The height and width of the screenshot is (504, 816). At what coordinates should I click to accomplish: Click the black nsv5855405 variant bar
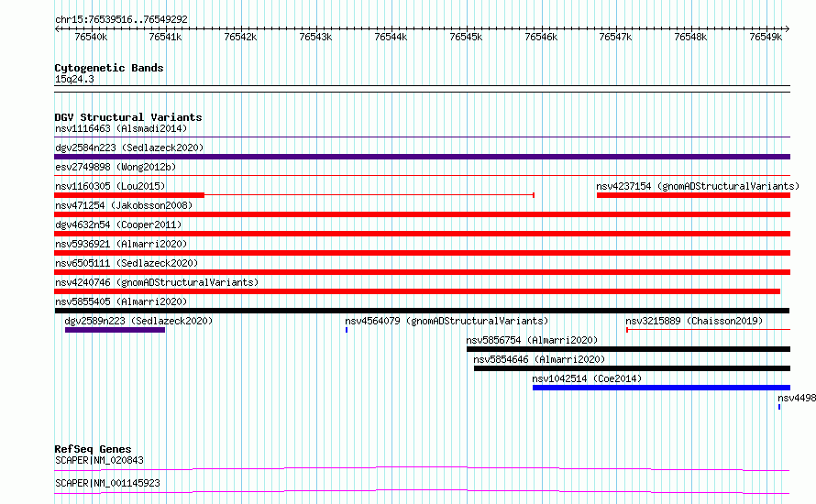click(422, 311)
